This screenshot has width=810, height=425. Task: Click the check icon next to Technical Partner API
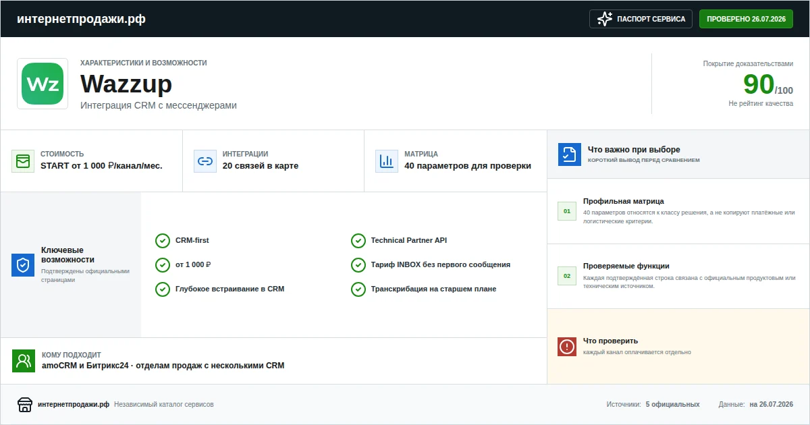coord(358,241)
